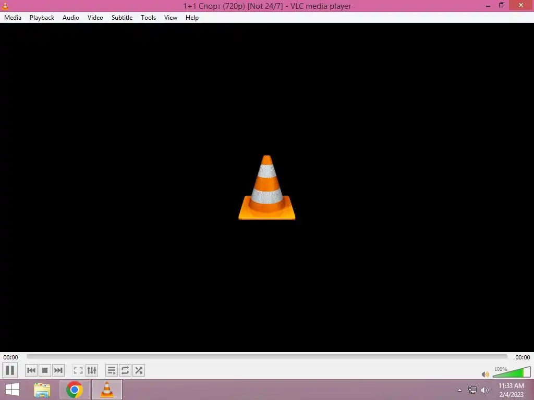The image size is (534, 400).
Task: Toggle the playlist view
Action: 112,370
